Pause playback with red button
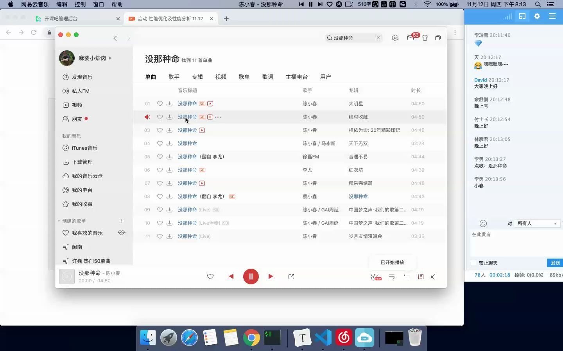 251,277
